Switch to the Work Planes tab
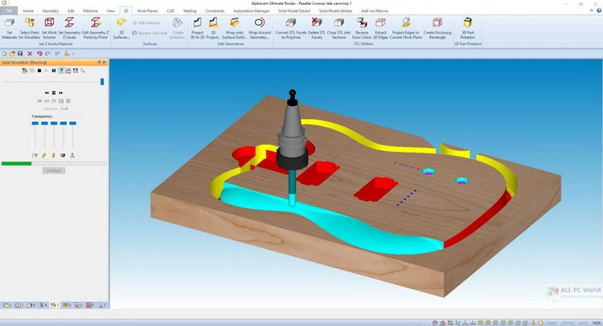 tap(147, 11)
